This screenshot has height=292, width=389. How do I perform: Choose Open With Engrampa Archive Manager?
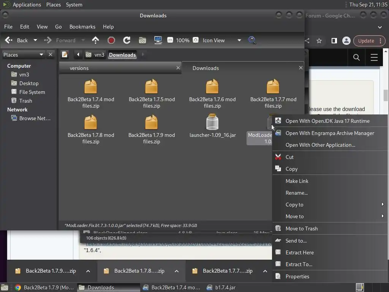[x=330, y=133]
